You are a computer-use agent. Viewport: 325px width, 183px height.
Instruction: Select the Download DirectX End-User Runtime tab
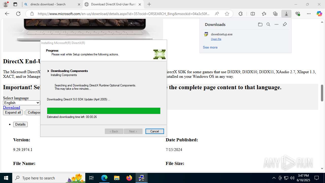tap(113, 4)
